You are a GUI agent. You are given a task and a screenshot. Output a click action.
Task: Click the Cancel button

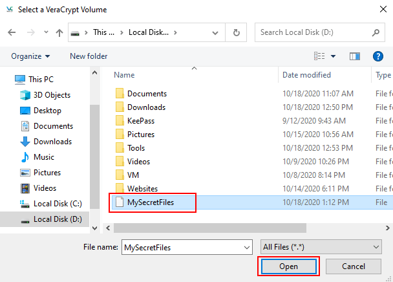pos(354,266)
